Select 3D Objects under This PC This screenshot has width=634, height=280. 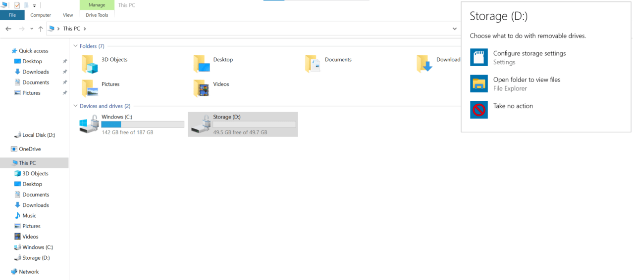click(x=35, y=174)
